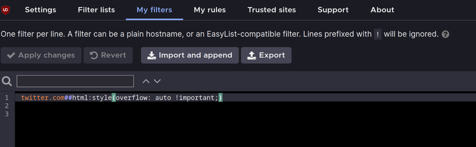Open the Trusted sites tab
The height and width of the screenshot is (147, 476).
[272, 10]
